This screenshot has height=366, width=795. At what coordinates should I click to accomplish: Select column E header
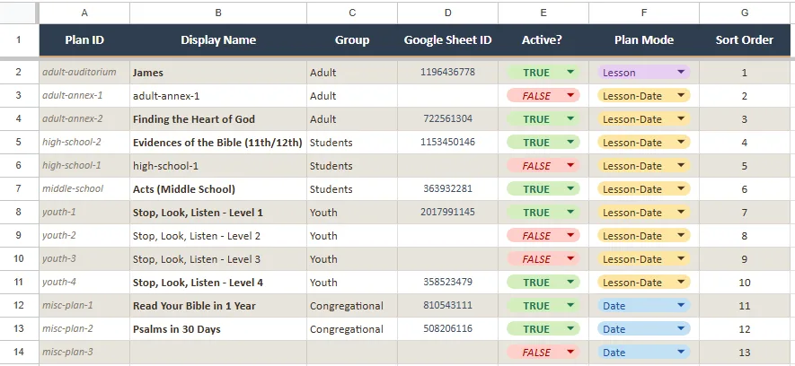[543, 13]
